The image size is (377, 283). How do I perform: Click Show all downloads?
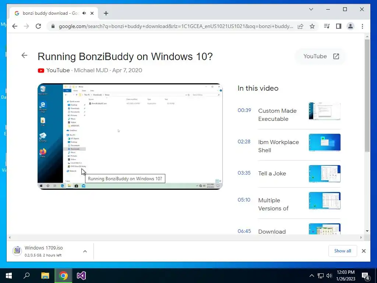point(343,251)
